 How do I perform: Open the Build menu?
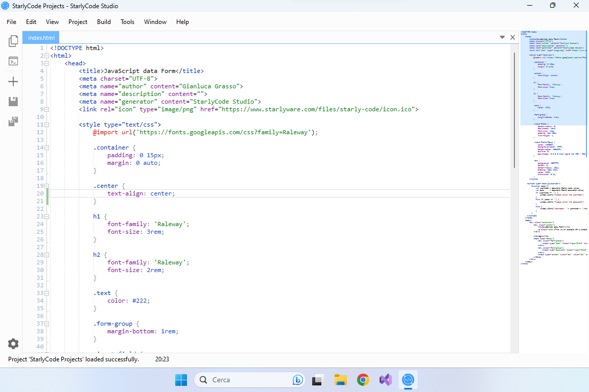tap(104, 22)
